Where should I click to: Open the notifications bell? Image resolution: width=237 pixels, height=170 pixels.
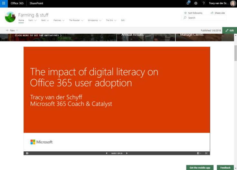point(188,3)
